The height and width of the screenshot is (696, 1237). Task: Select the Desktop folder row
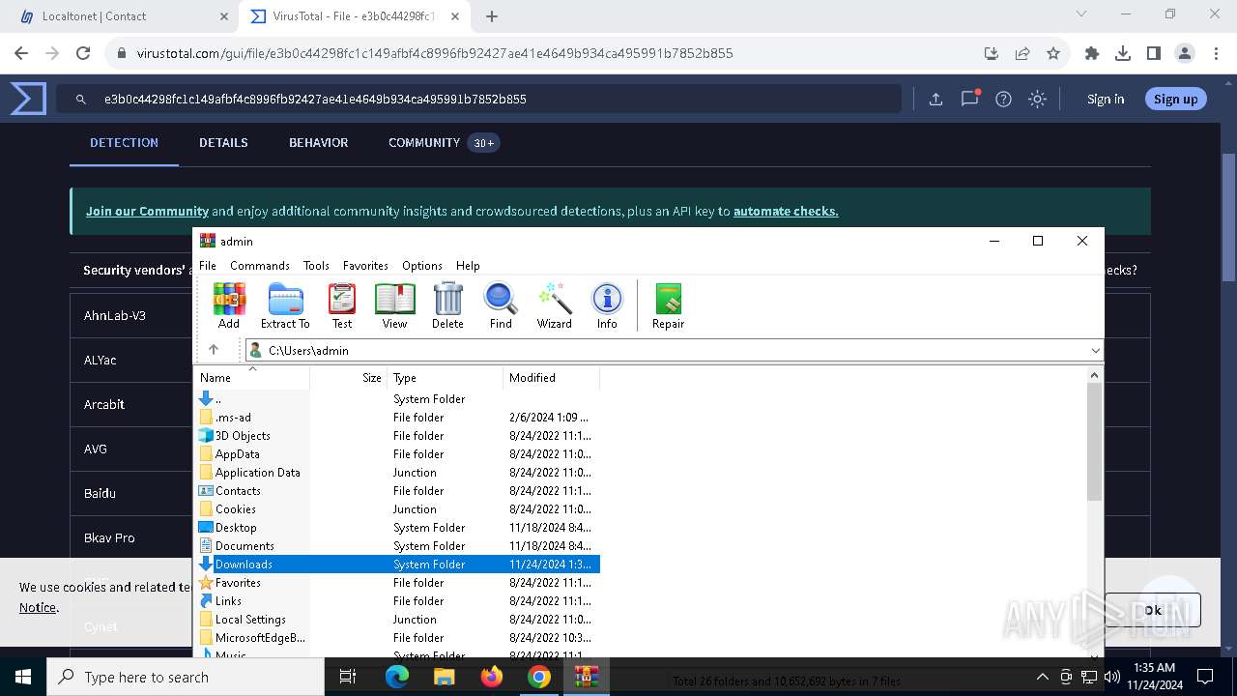click(x=398, y=528)
